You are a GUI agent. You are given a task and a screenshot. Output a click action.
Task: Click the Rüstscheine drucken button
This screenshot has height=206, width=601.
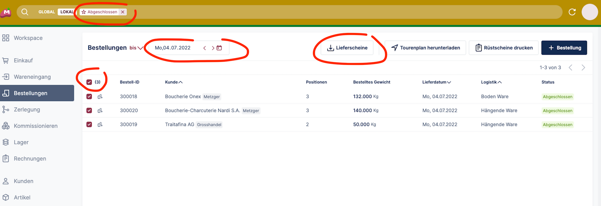tap(504, 48)
